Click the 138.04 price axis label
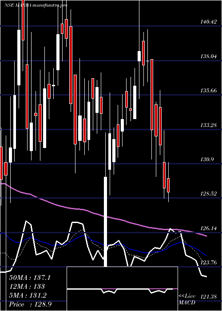 pos(208,56)
